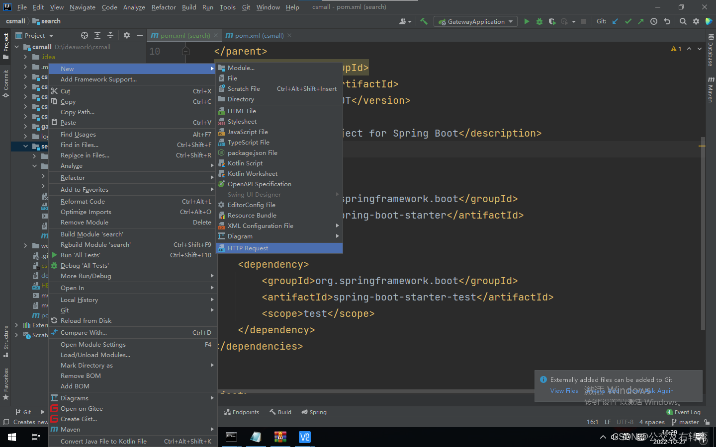
Task: Click the Stop process square icon
Action: [x=584, y=21]
